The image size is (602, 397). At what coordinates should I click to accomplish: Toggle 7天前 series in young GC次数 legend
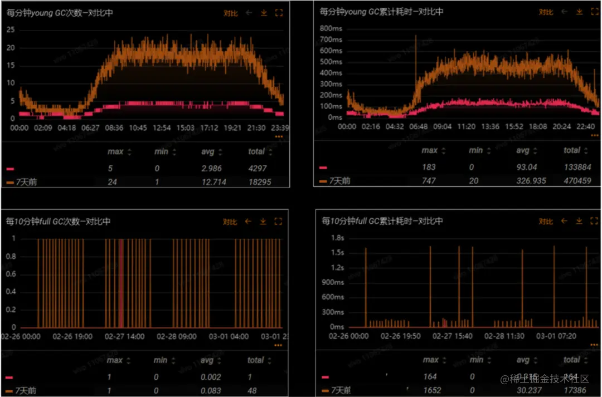pyautogui.click(x=22, y=182)
